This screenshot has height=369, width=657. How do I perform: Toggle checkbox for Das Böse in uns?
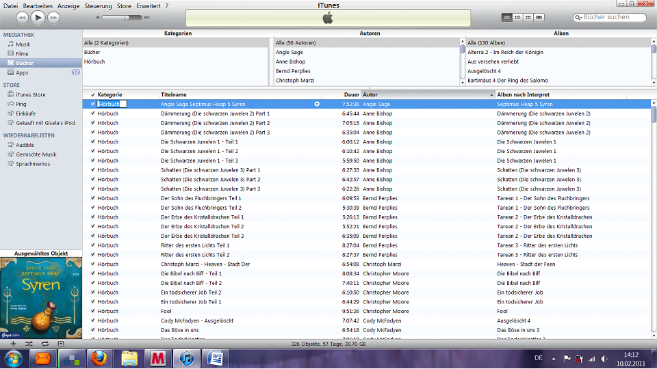tap(92, 329)
